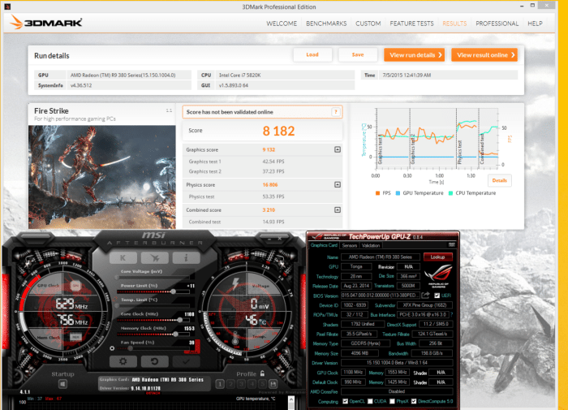This screenshot has width=568, height=410.
Task: Click the Power Limit slider handle
Action: 174,291
